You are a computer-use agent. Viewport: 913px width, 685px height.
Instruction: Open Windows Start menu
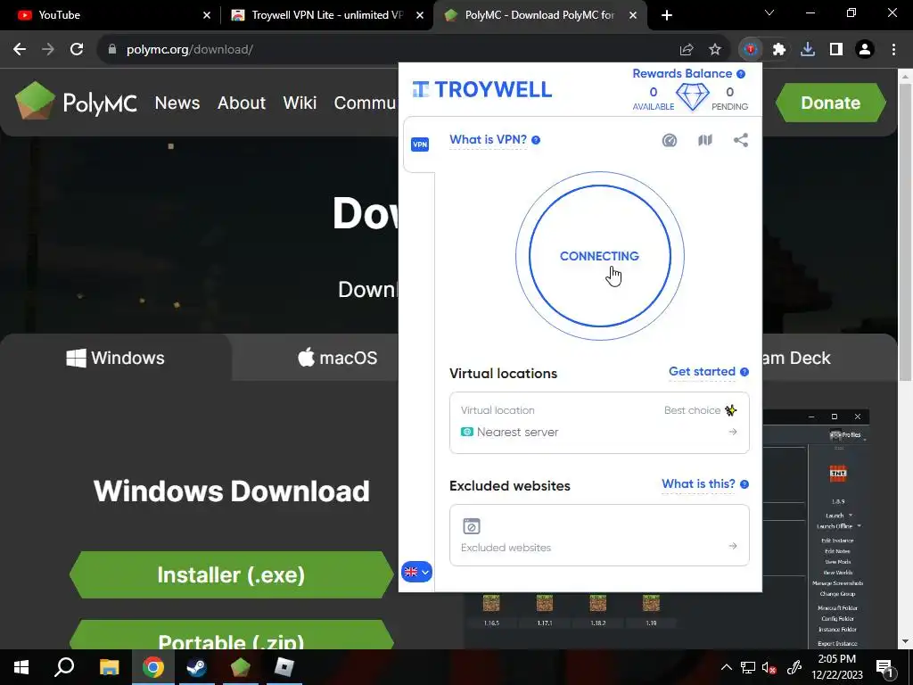pos(21,667)
